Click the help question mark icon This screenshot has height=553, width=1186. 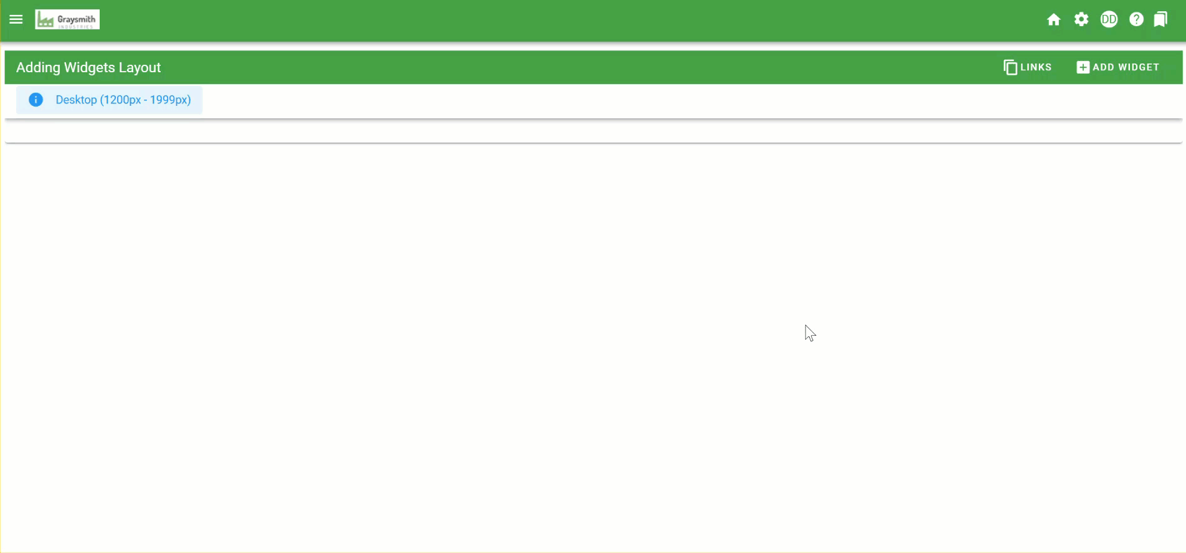click(1136, 19)
